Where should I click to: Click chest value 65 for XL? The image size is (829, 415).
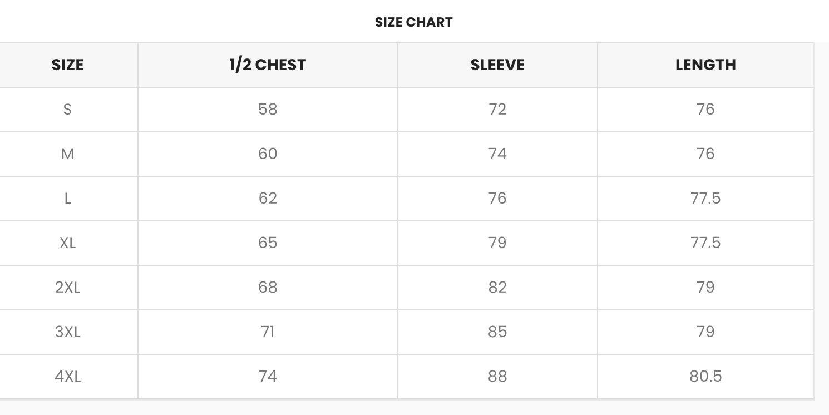pos(268,243)
